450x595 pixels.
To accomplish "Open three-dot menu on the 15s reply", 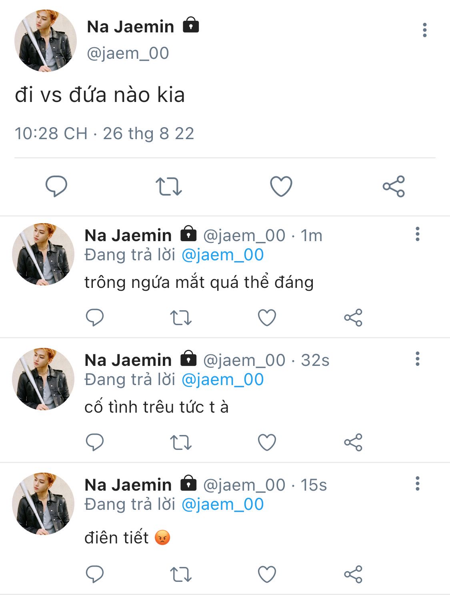I will [x=418, y=484].
